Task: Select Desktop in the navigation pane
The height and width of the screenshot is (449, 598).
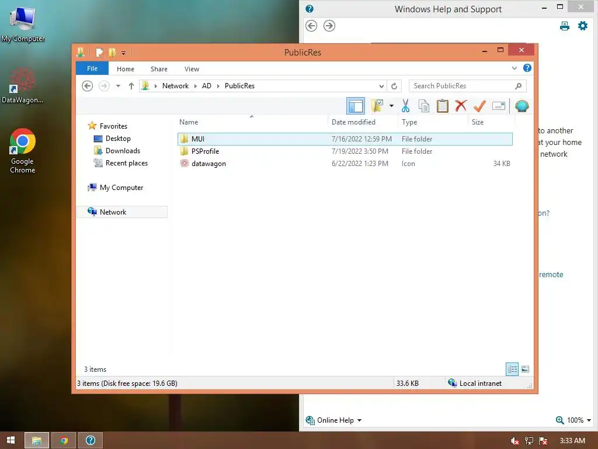Action: pyautogui.click(x=118, y=138)
